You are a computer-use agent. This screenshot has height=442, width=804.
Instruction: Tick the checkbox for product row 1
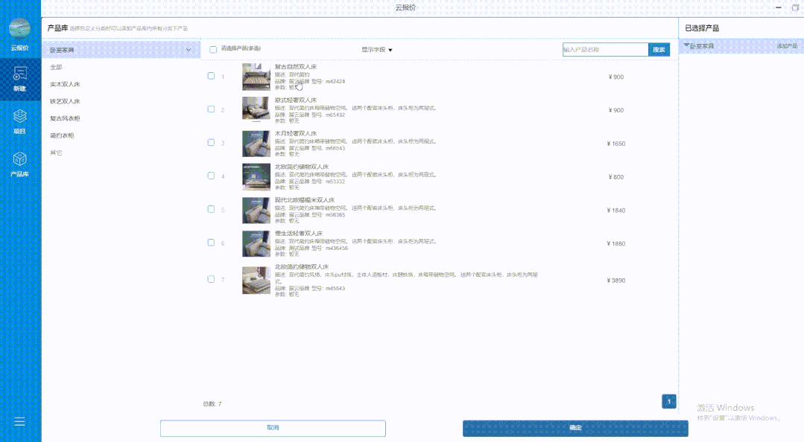click(211, 76)
